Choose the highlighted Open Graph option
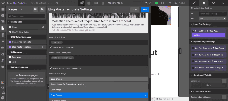The height and width of the screenshot is (101, 228). (99, 95)
